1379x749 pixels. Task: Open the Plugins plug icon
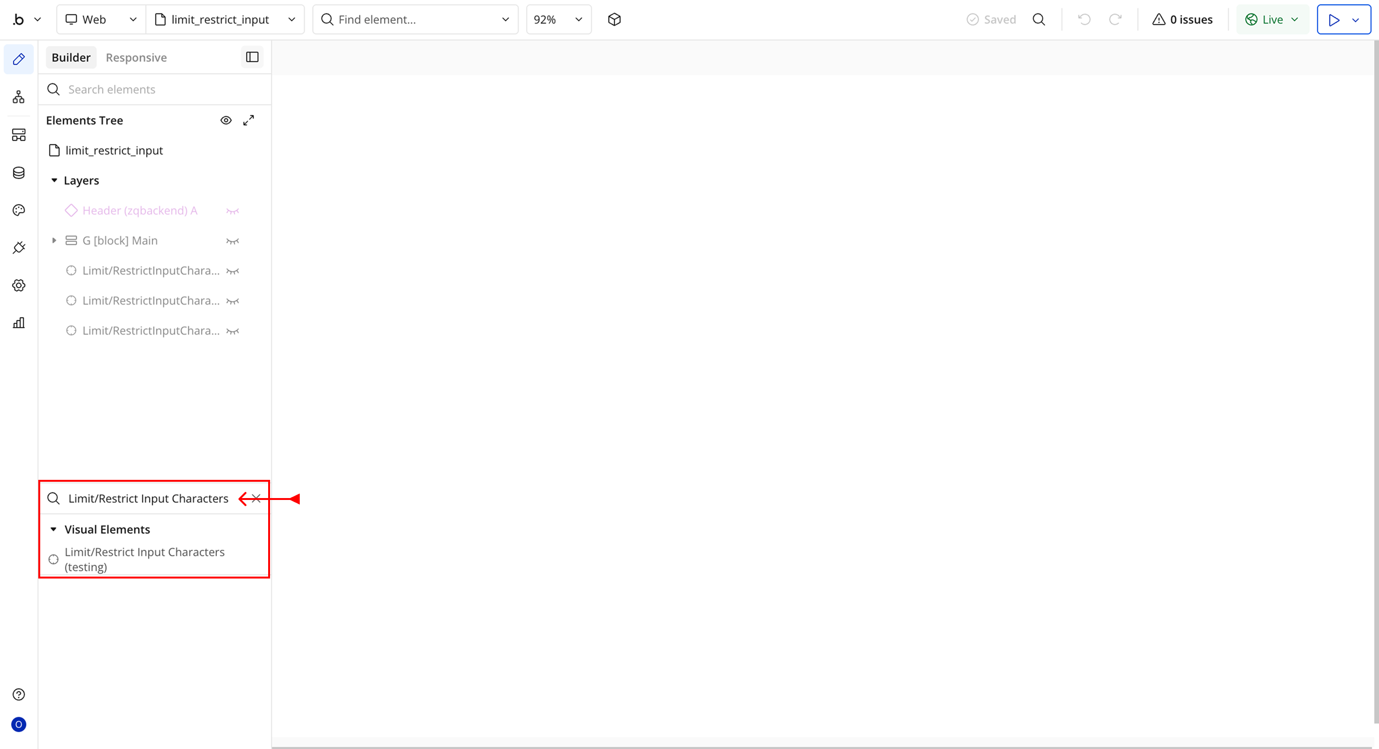click(x=19, y=247)
